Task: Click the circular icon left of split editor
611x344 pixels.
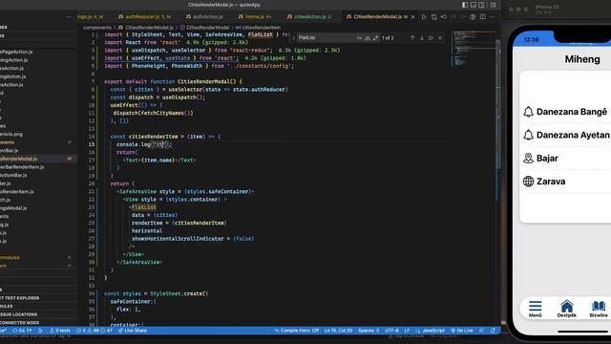Action: 474,17
